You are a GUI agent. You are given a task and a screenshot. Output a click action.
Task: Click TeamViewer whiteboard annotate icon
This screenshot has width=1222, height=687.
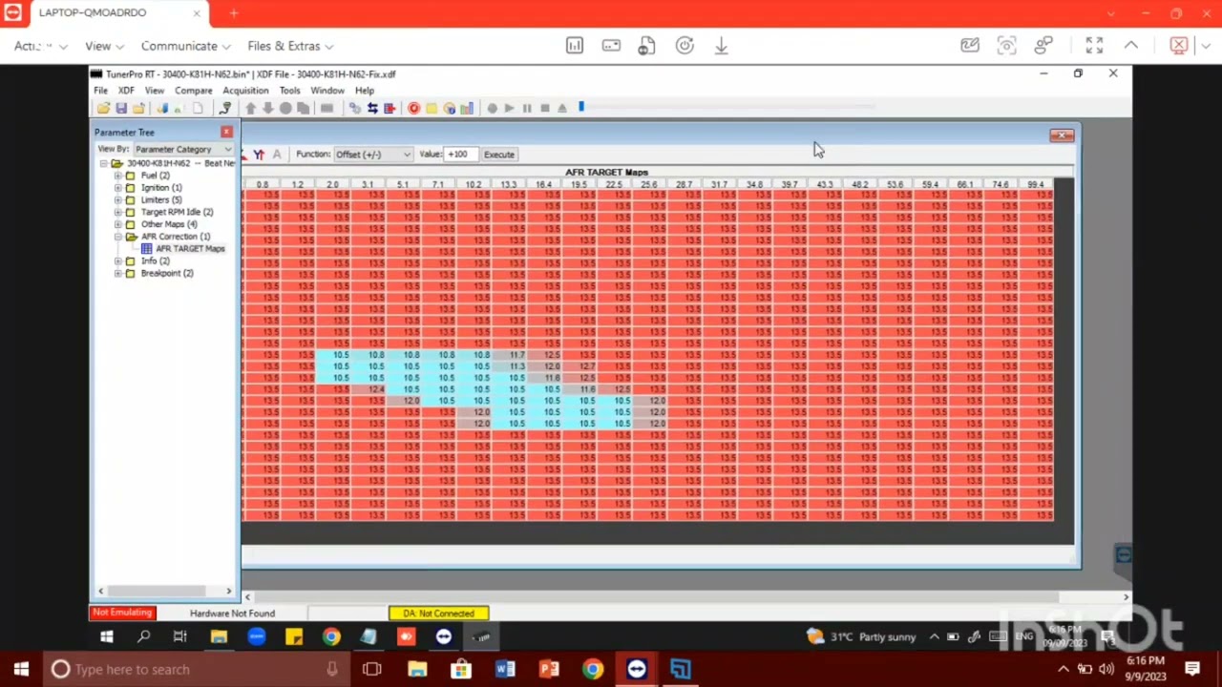pyautogui.click(x=970, y=46)
